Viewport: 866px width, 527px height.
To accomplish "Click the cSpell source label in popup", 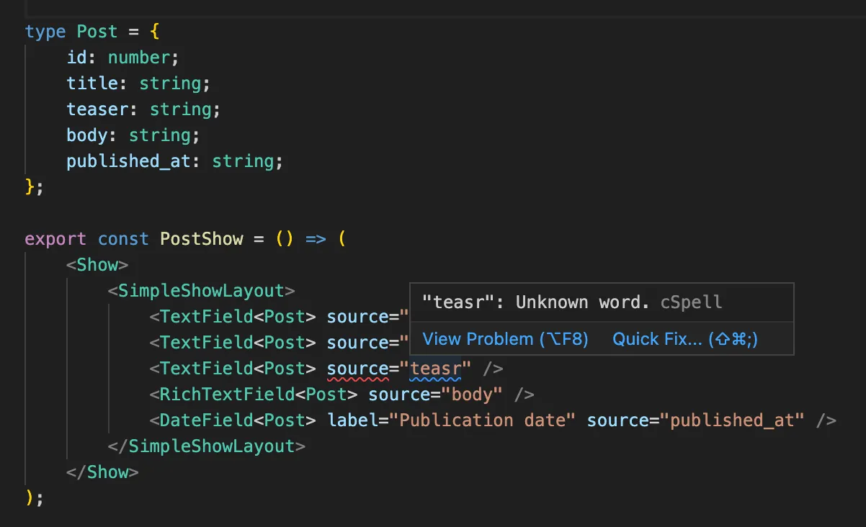I will click(x=691, y=302).
